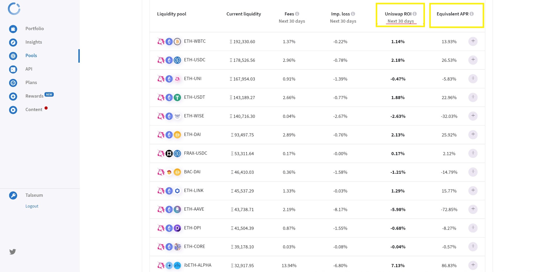This screenshot has height=272, width=549.
Task: Go to the Insights section
Action: point(34,42)
